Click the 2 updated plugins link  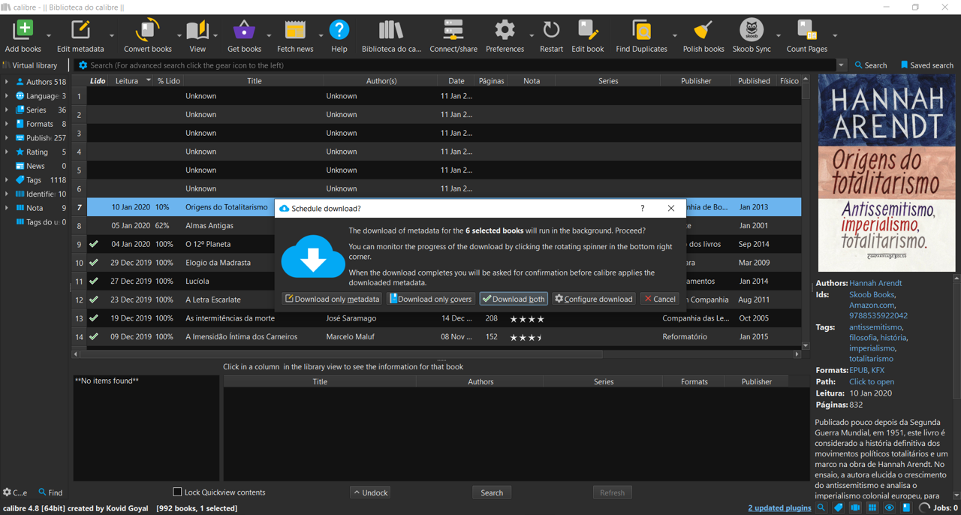tap(779, 508)
